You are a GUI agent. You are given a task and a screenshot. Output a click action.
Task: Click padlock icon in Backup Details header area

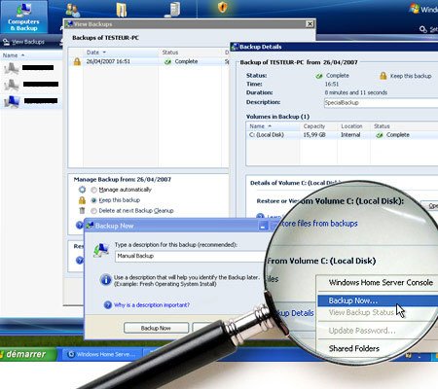383,76
